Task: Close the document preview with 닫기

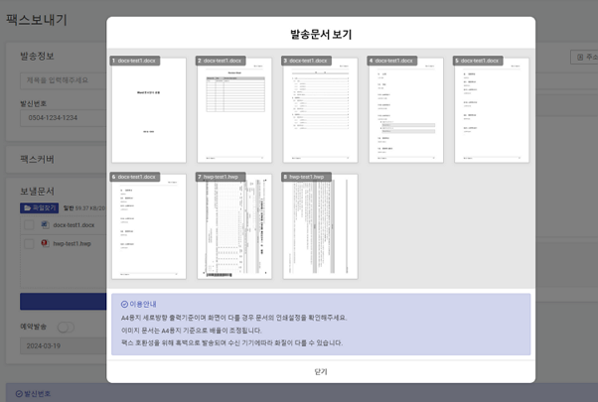Action: (x=320, y=371)
